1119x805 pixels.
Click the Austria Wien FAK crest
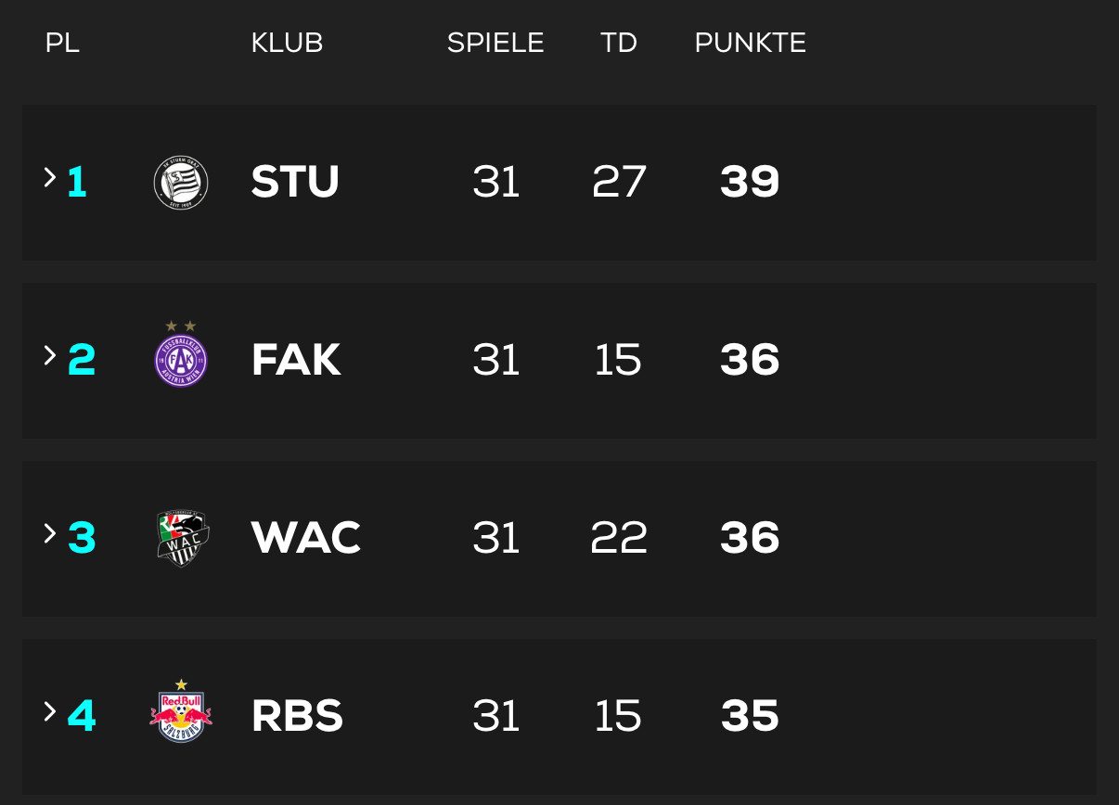(x=181, y=359)
